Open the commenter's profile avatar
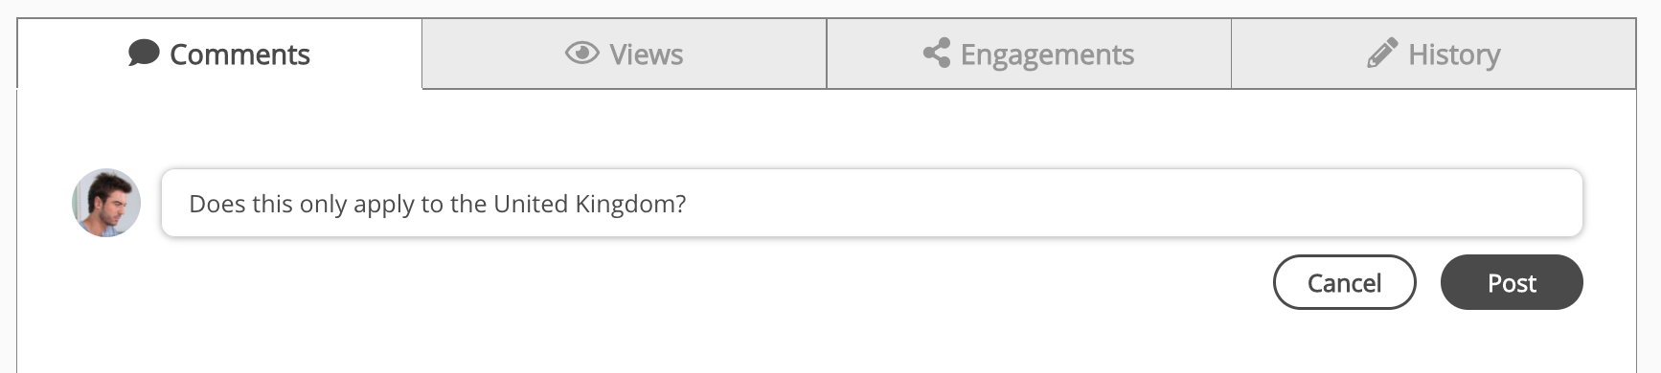Image resolution: width=1661 pixels, height=373 pixels. tap(106, 203)
